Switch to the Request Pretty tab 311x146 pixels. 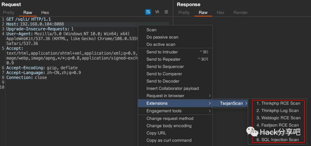pos(9,13)
